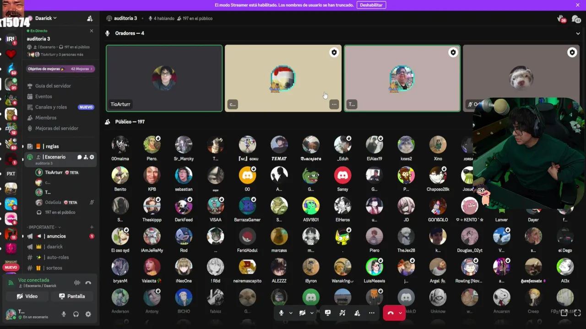Toggle the stage microphone in call bar
This screenshot has height=329, width=586.
coord(281,313)
